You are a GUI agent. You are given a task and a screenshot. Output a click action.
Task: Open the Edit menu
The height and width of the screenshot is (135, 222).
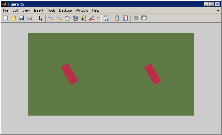(x=15, y=10)
